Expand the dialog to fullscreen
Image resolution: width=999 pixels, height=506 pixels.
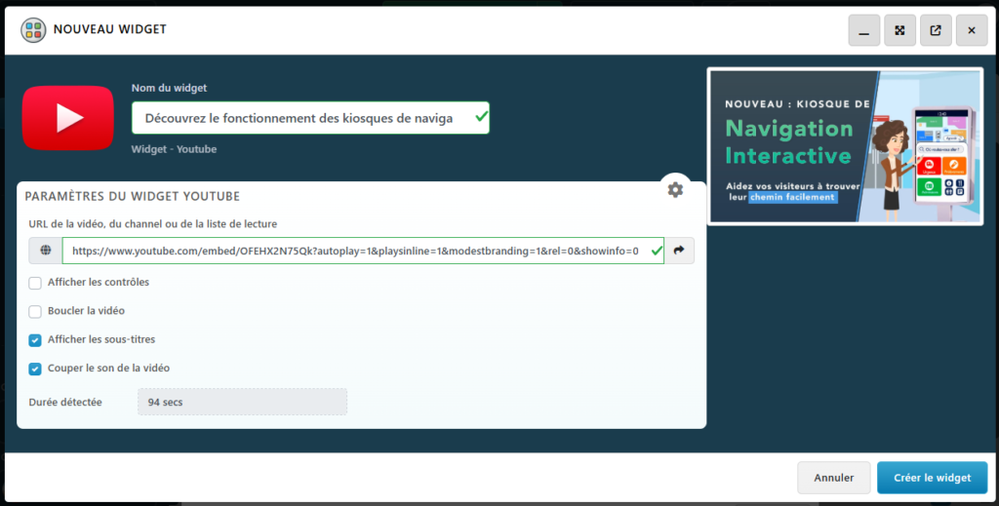pyautogui.click(x=899, y=30)
